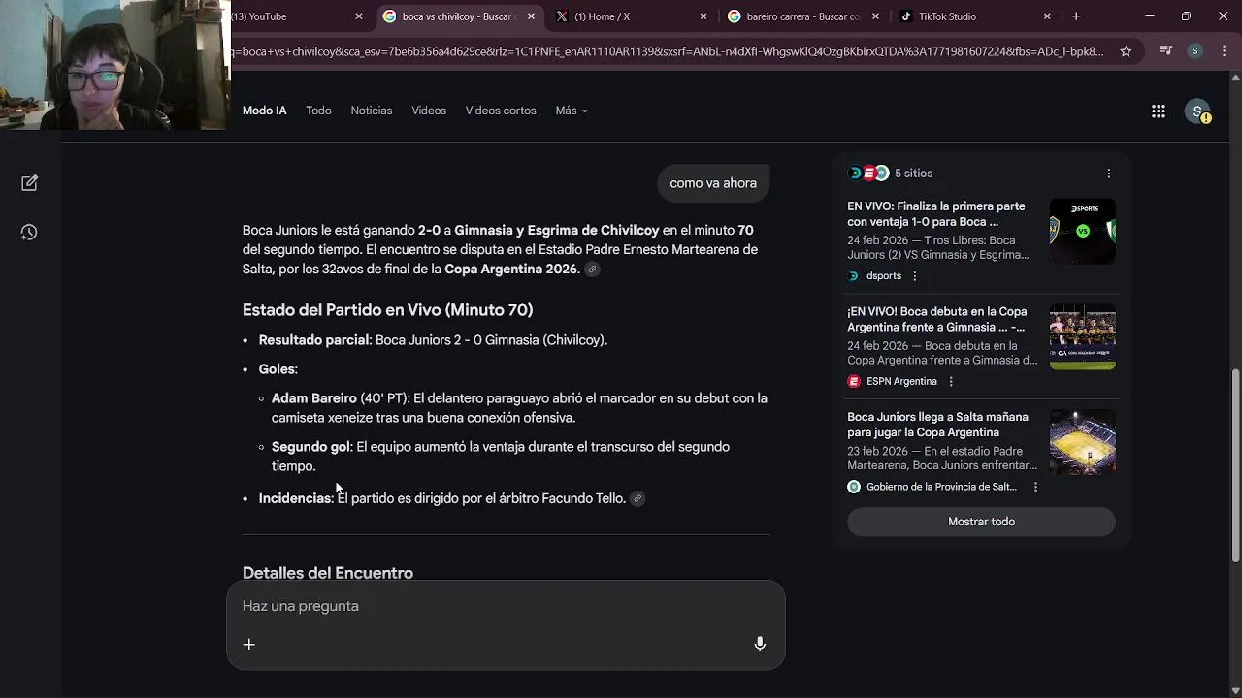Image resolution: width=1242 pixels, height=698 pixels.
Task: Open more options for dsports source
Action: pos(914,276)
